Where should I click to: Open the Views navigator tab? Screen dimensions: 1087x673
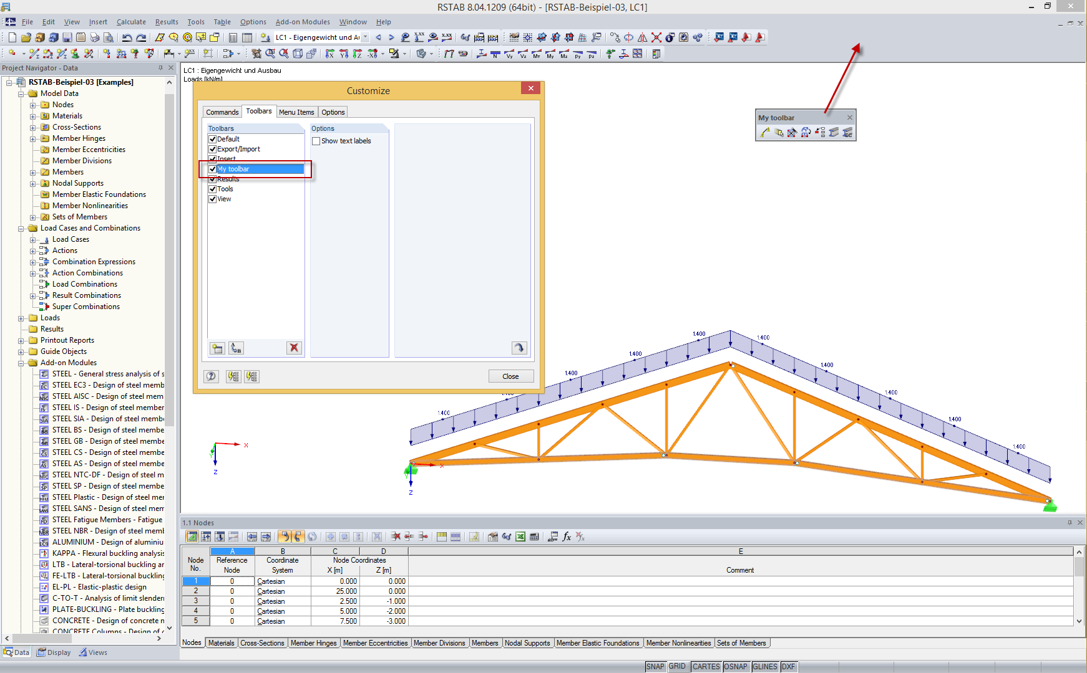[x=93, y=652]
